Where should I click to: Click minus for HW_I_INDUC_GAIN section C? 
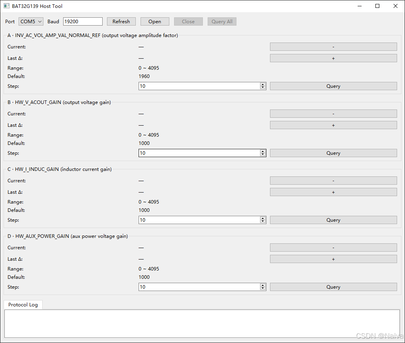[334, 181]
